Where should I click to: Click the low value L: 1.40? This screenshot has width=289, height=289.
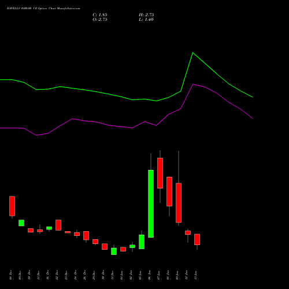click(x=146, y=20)
